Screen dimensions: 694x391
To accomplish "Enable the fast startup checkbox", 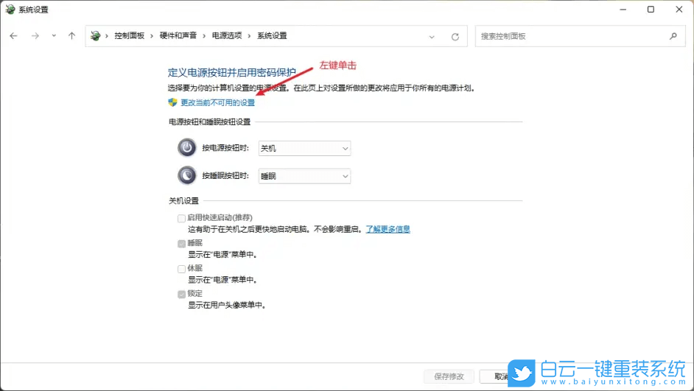I will tap(181, 218).
